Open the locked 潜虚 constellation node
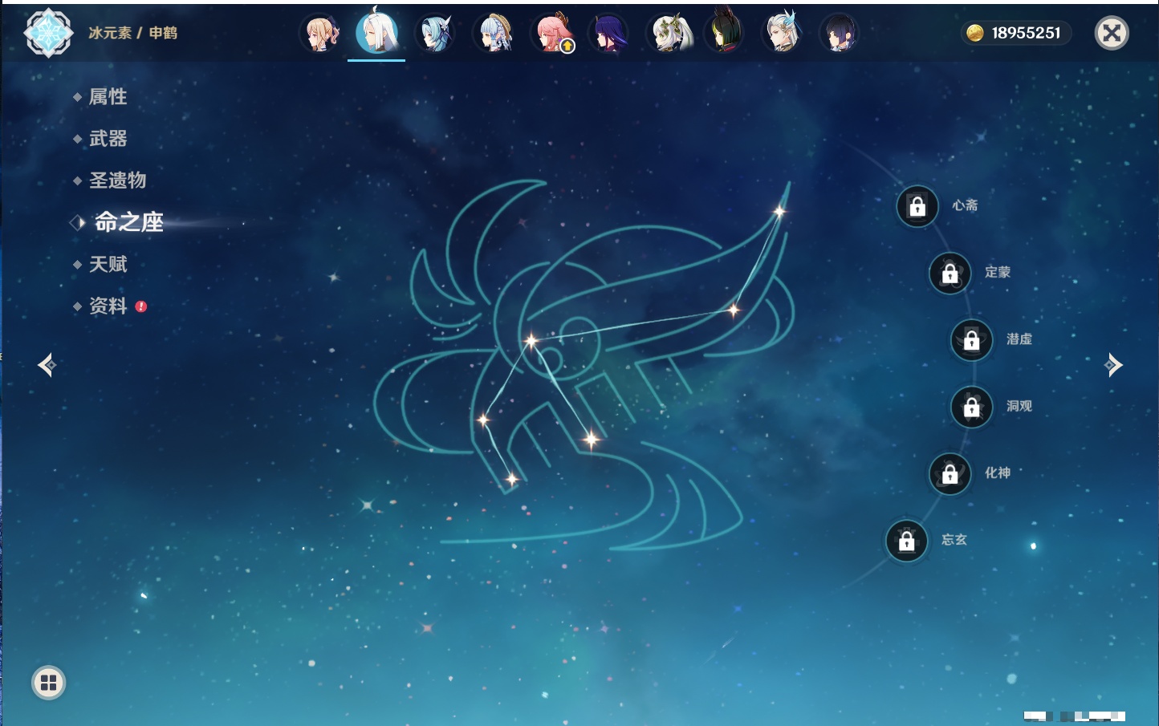Viewport: 1159px width, 726px height. tap(972, 339)
